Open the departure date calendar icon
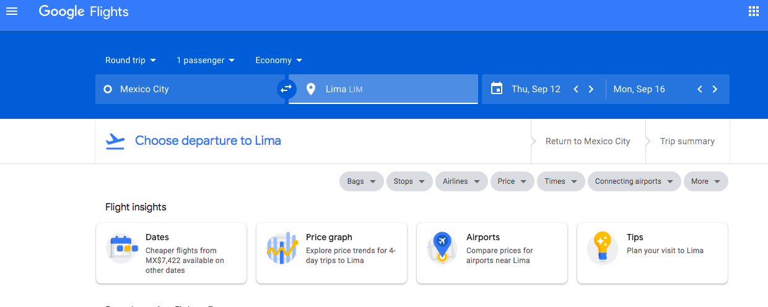The image size is (768, 307). coord(497,89)
